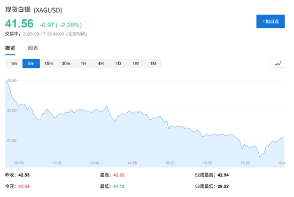
Task: Choose the 4H timeframe
Action: tap(101, 64)
